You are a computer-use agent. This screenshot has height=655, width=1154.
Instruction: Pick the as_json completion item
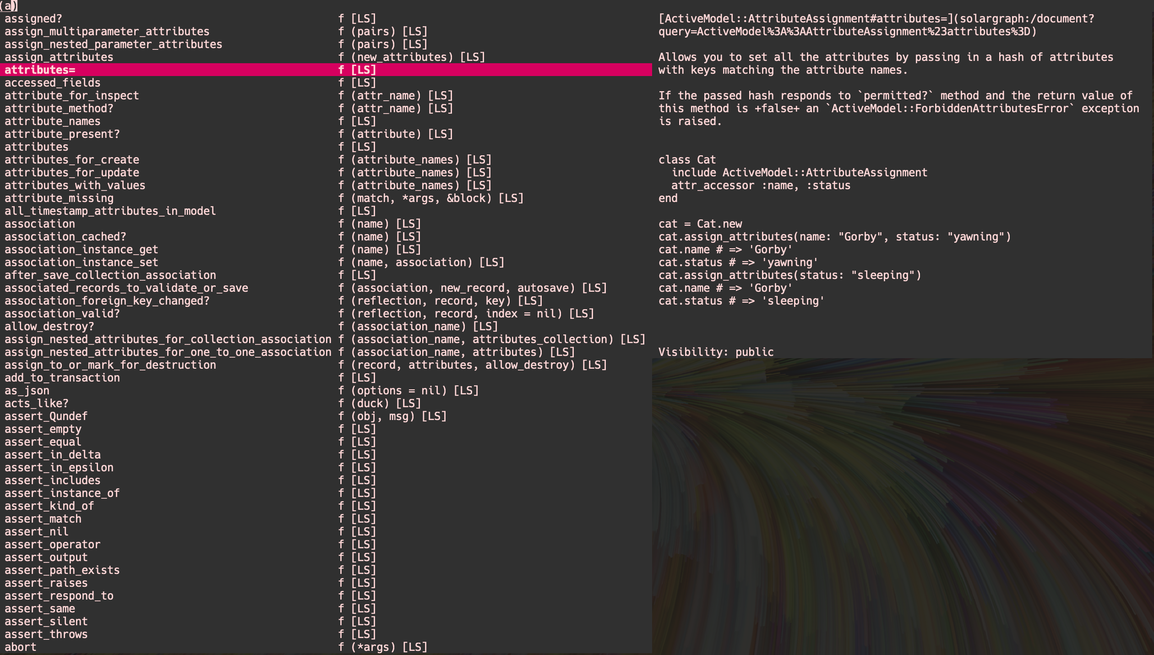[27, 391]
